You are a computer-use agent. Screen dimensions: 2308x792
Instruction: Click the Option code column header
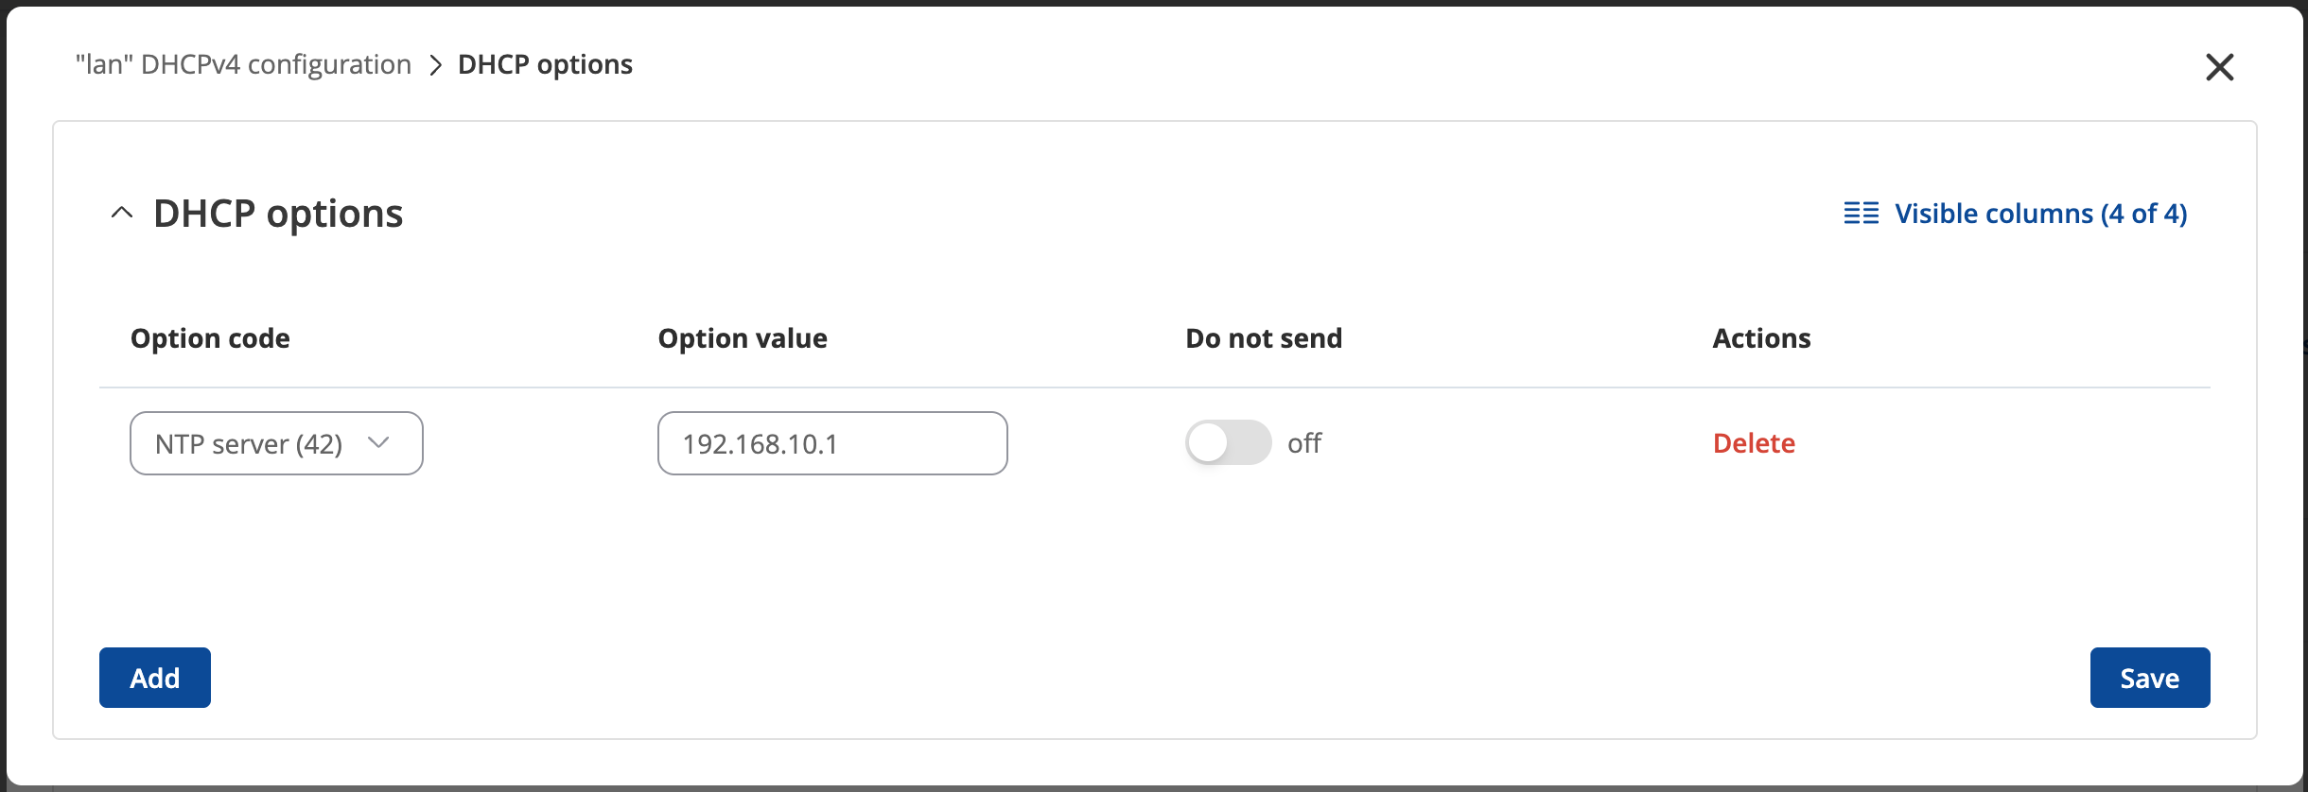pos(210,338)
